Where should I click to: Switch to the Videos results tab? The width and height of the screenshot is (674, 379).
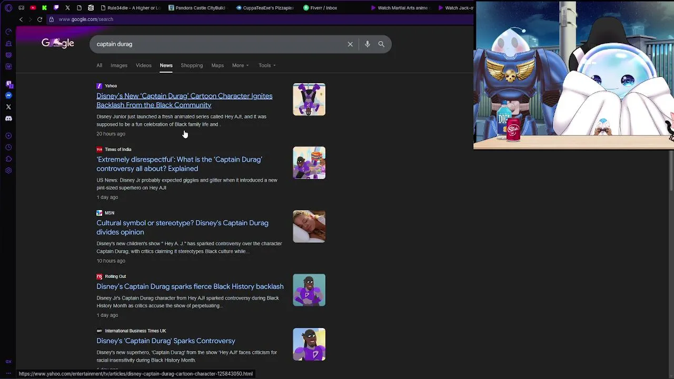(x=143, y=65)
